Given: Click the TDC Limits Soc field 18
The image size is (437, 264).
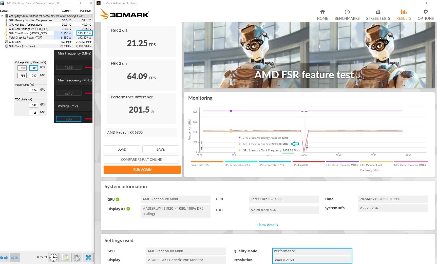Looking at the screenshot, I should point(34,113).
